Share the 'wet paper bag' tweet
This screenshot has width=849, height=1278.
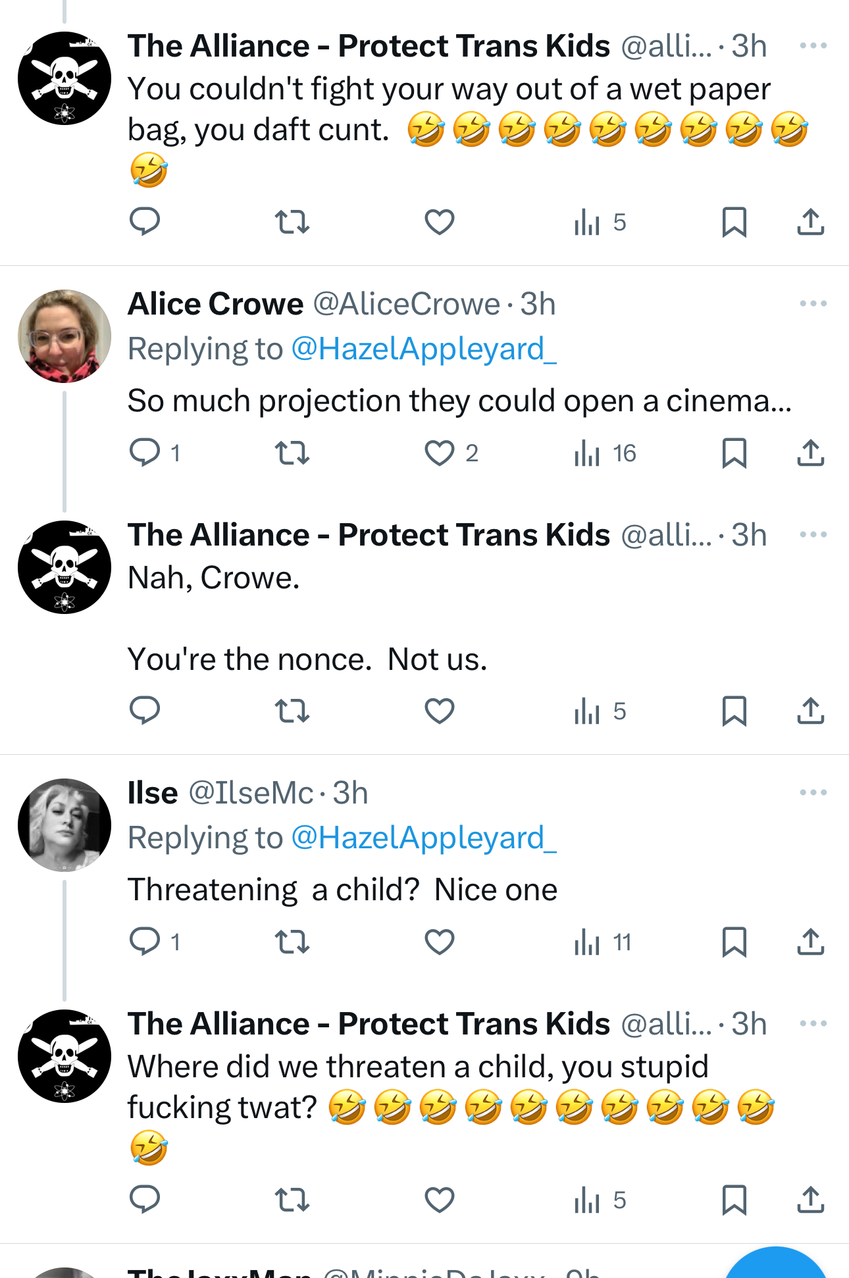810,222
